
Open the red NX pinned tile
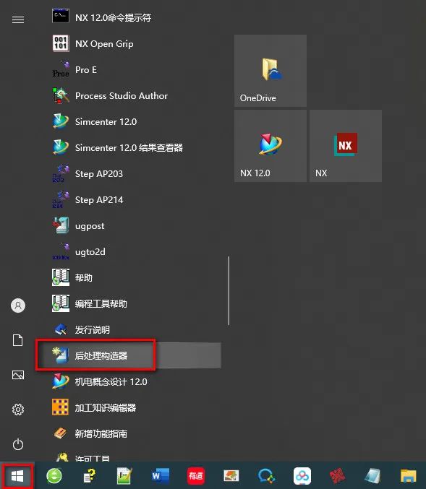coord(346,146)
